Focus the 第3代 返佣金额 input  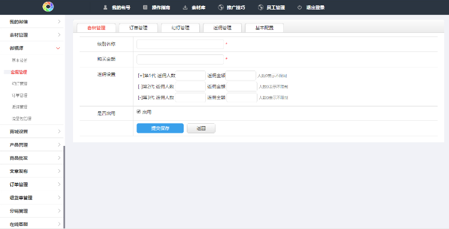(x=242, y=97)
